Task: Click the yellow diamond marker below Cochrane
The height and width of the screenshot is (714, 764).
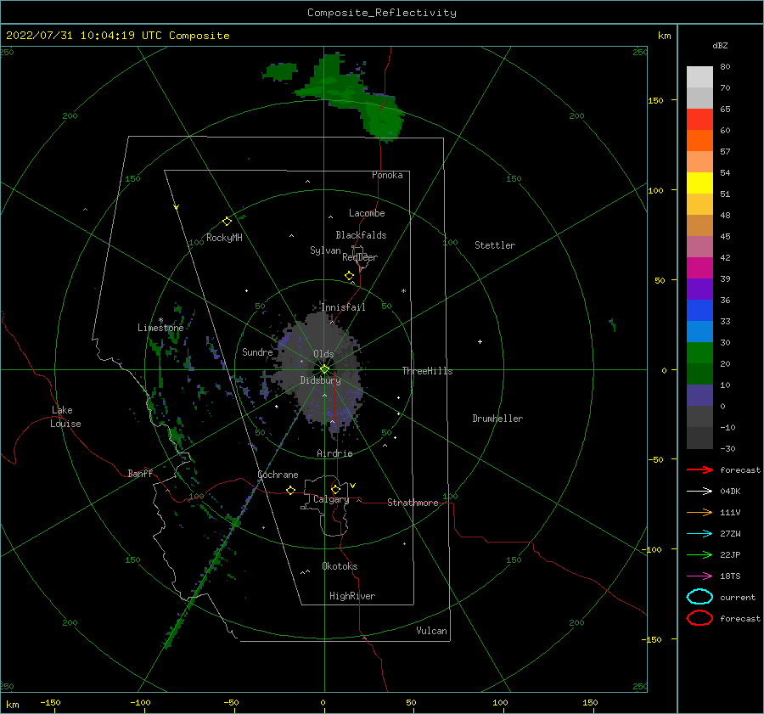Action: coord(290,491)
